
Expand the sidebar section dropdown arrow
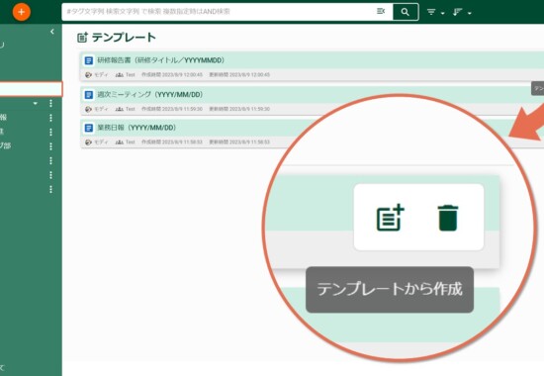pos(35,104)
